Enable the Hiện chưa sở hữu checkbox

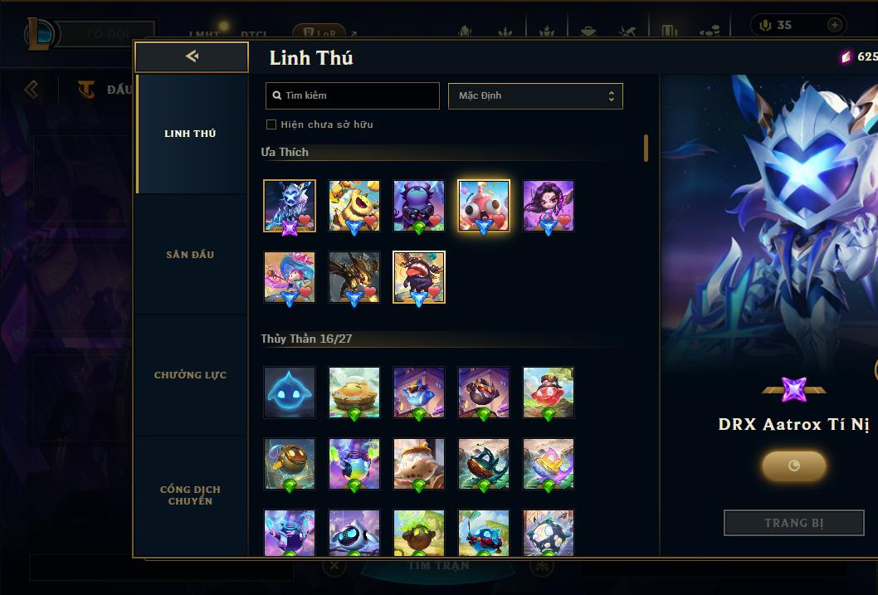click(271, 124)
